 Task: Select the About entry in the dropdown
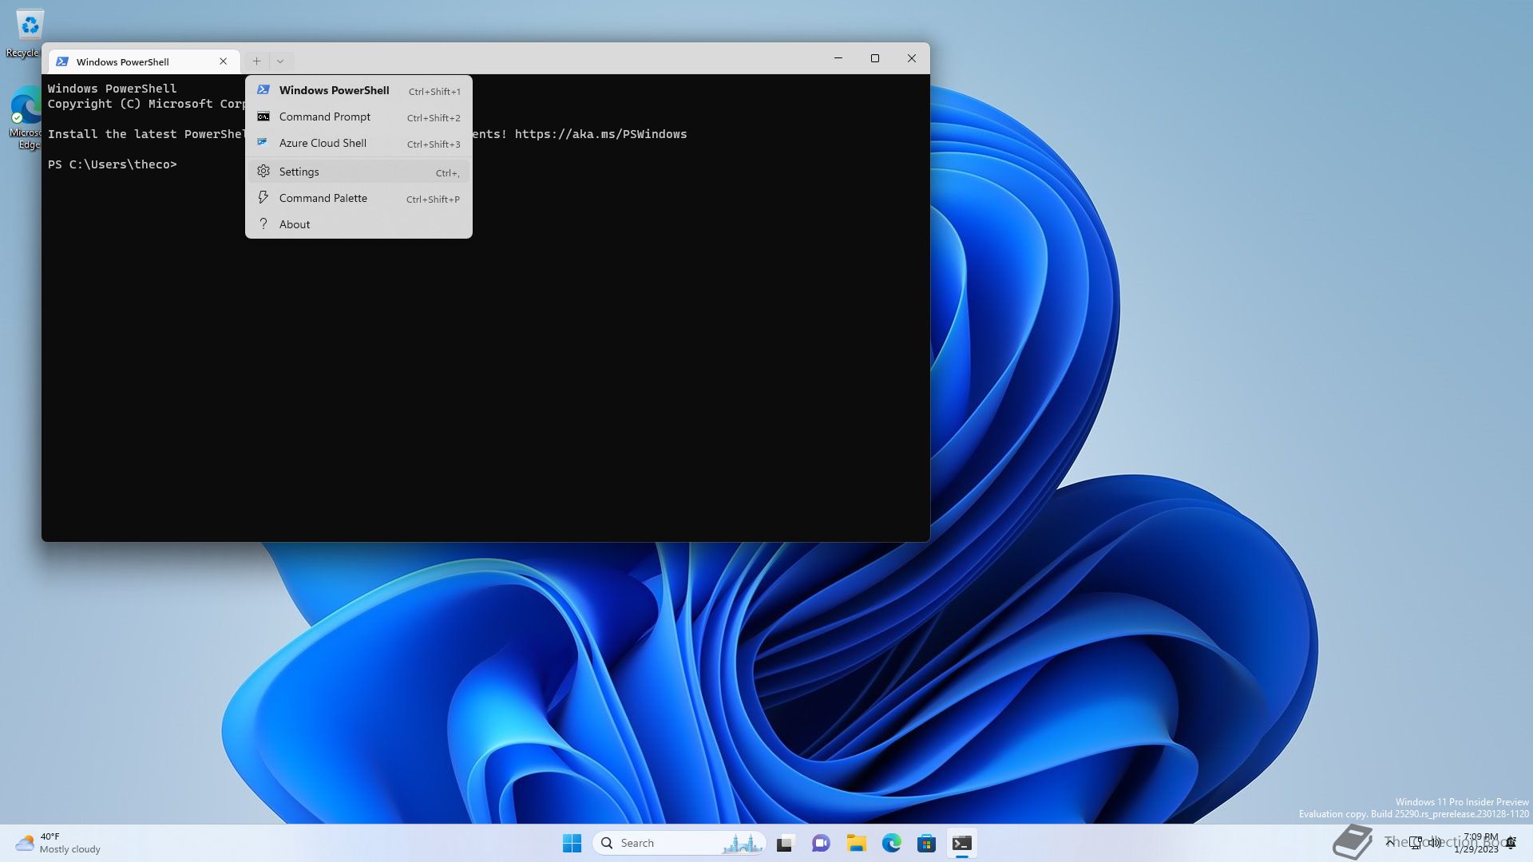358,224
